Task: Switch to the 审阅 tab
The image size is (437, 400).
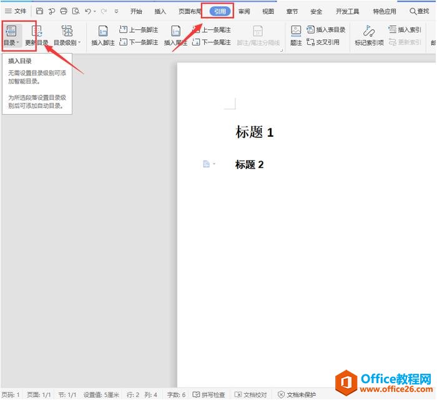Action: [x=244, y=11]
